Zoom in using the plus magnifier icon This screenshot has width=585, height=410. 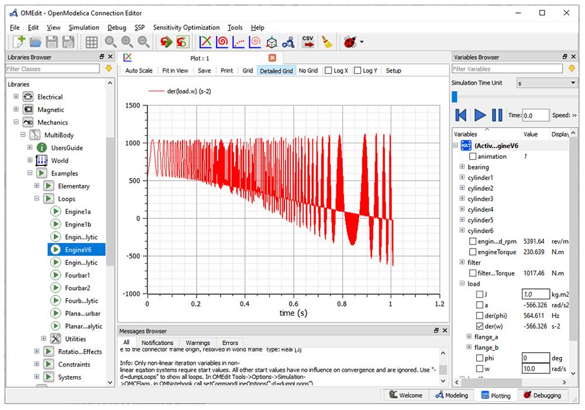(x=127, y=42)
